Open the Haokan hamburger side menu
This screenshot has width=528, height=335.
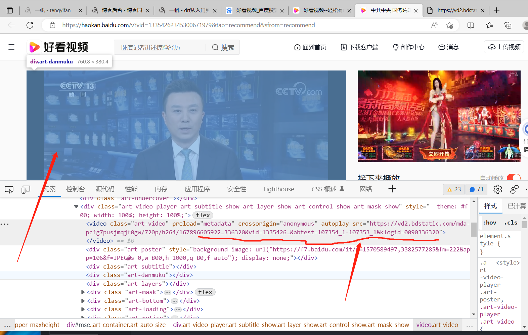pos(11,47)
